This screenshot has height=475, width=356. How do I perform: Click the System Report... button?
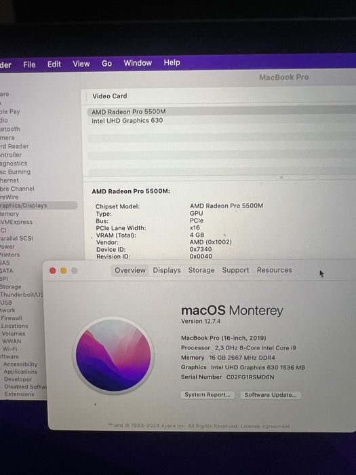click(207, 395)
